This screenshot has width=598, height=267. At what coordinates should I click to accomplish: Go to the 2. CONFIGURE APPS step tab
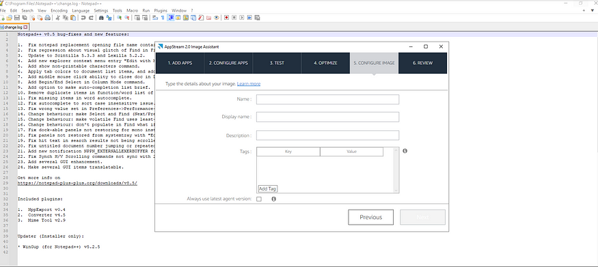[x=228, y=63]
